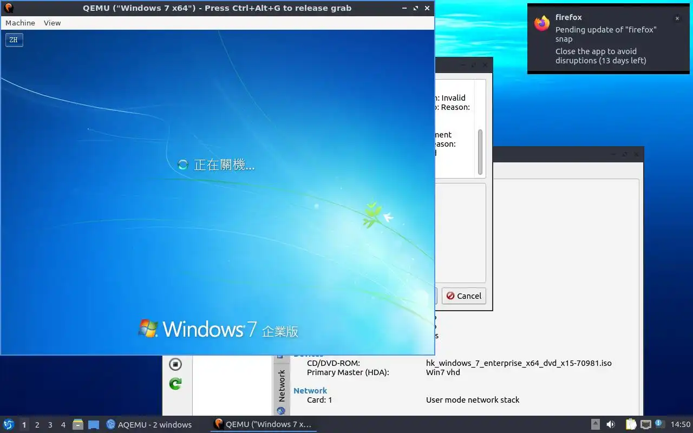Click the volume speaker tray icon
The width and height of the screenshot is (693, 433).
pyautogui.click(x=610, y=424)
